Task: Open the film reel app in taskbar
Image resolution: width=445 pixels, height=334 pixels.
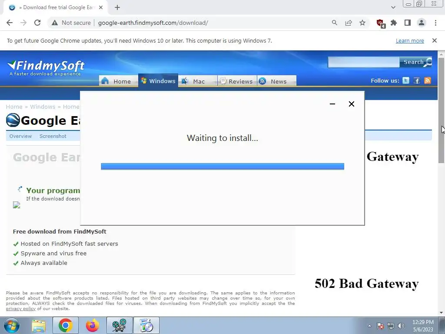Action: pyautogui.click(x=119, y=325)
